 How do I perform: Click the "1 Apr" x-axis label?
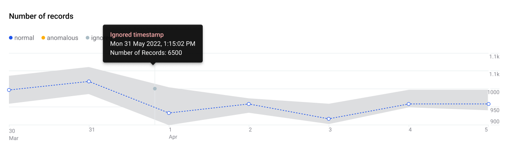click(173, 133)
